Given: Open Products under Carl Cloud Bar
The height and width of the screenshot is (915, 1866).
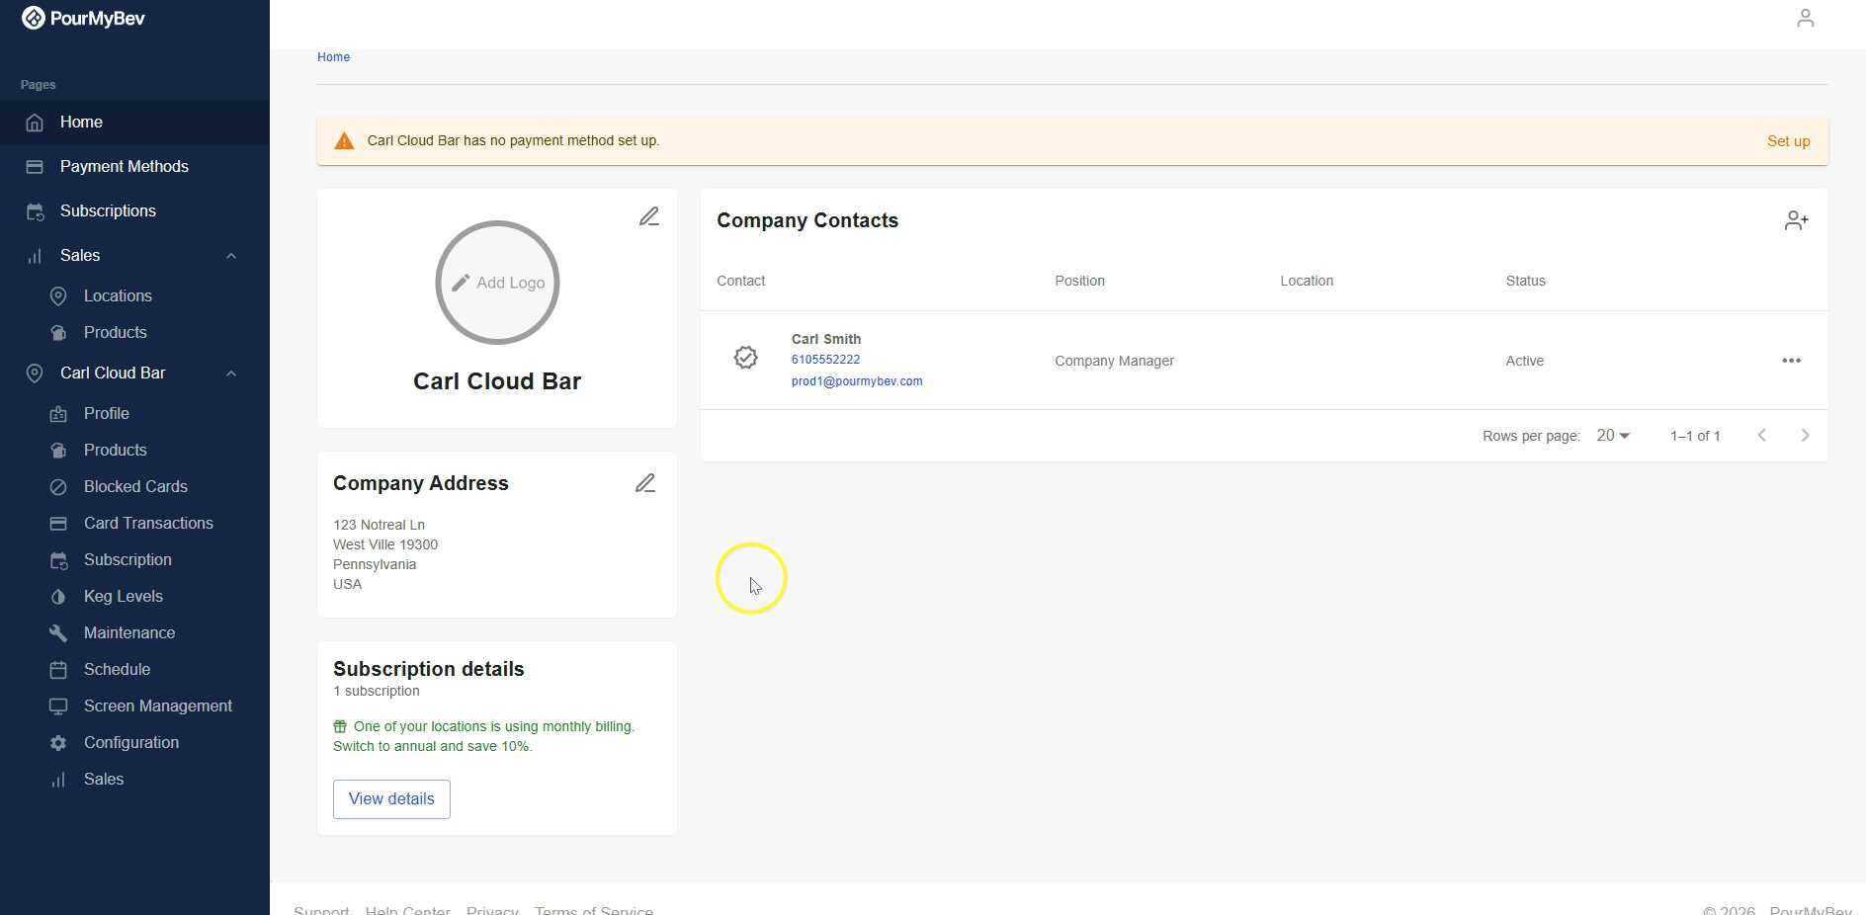Looking at the screenshot, I should pyautogui.click(x=134, y=451).
